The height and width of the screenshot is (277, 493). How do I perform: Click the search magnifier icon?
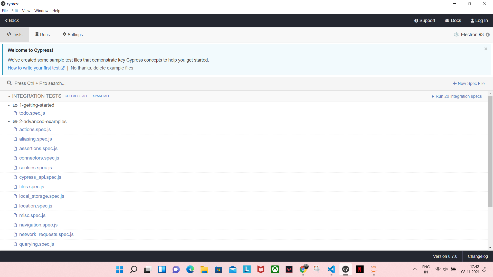tap(10, 83)
